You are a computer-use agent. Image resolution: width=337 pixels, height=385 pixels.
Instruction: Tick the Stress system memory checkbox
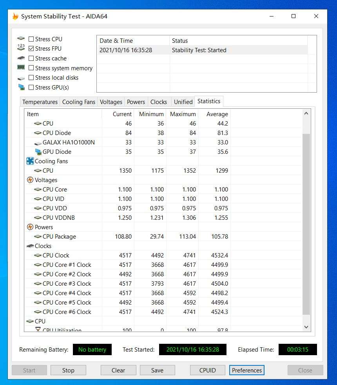(x=31, y=68)
